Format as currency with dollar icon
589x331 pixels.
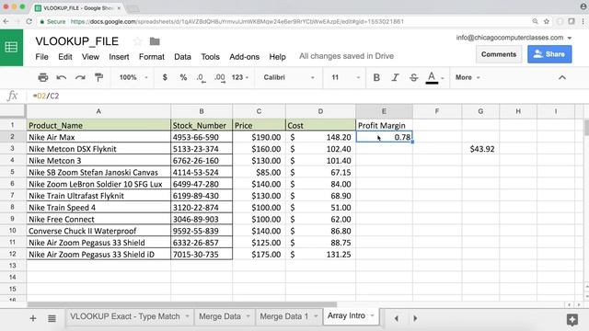click(x=165, y=77)
